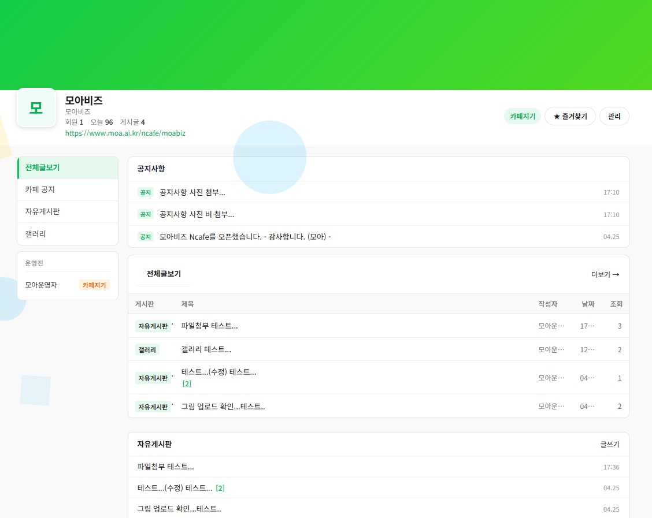652x518 pixels.
Task: Open the 모아비즈 Ncafe 오픈 notice
Action: click(245, 236)
